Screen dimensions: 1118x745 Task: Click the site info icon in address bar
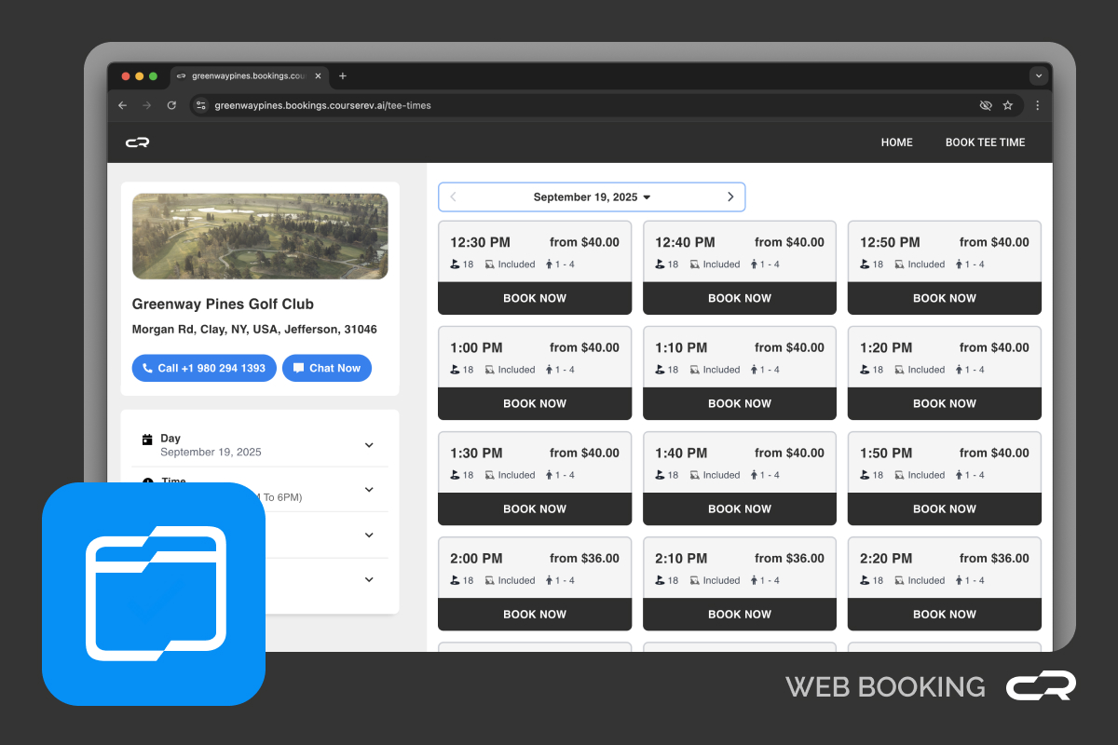coord(201,105)
